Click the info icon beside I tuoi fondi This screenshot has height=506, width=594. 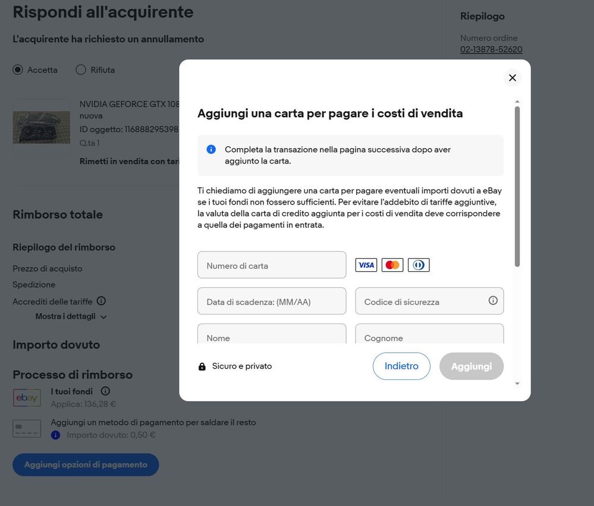tap(105, 391)
